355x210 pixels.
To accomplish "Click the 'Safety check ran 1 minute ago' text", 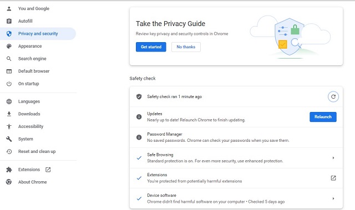I will coord(174,97).
